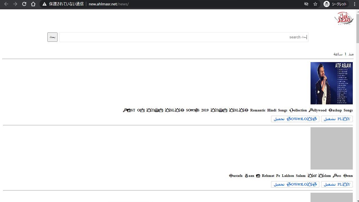Open the Atif Aslam Romantic Hindi Songs title
This screenshot has width=359, height=202.
tap(238, 110)
